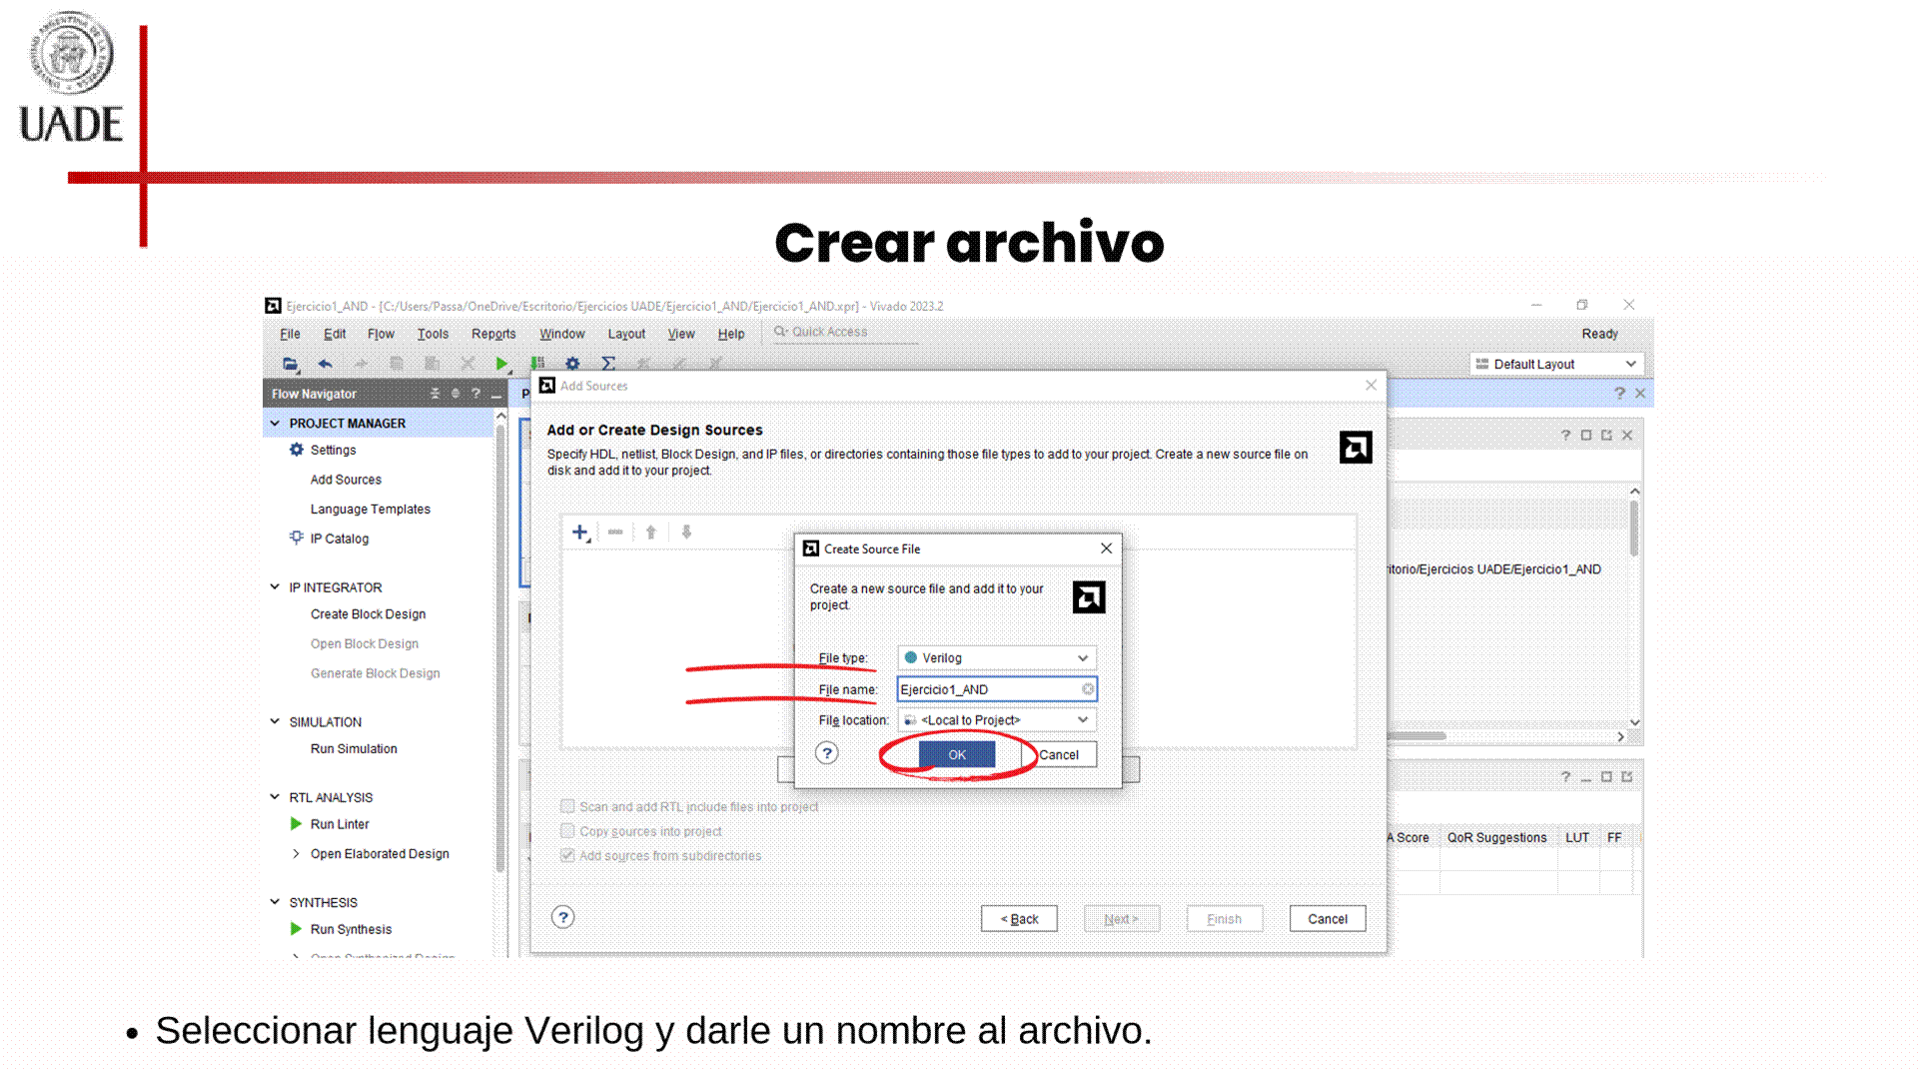Viewport: 1918px width, 1079px height.
Task: Open the Reports menu
Action: click(493, 334)
